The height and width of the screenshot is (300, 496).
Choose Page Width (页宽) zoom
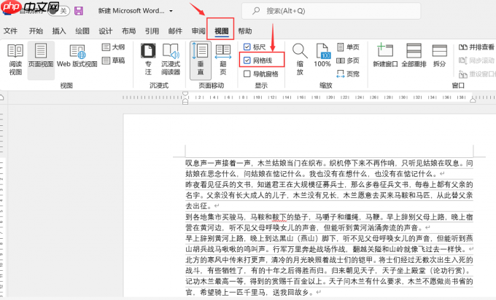(348, 74)
